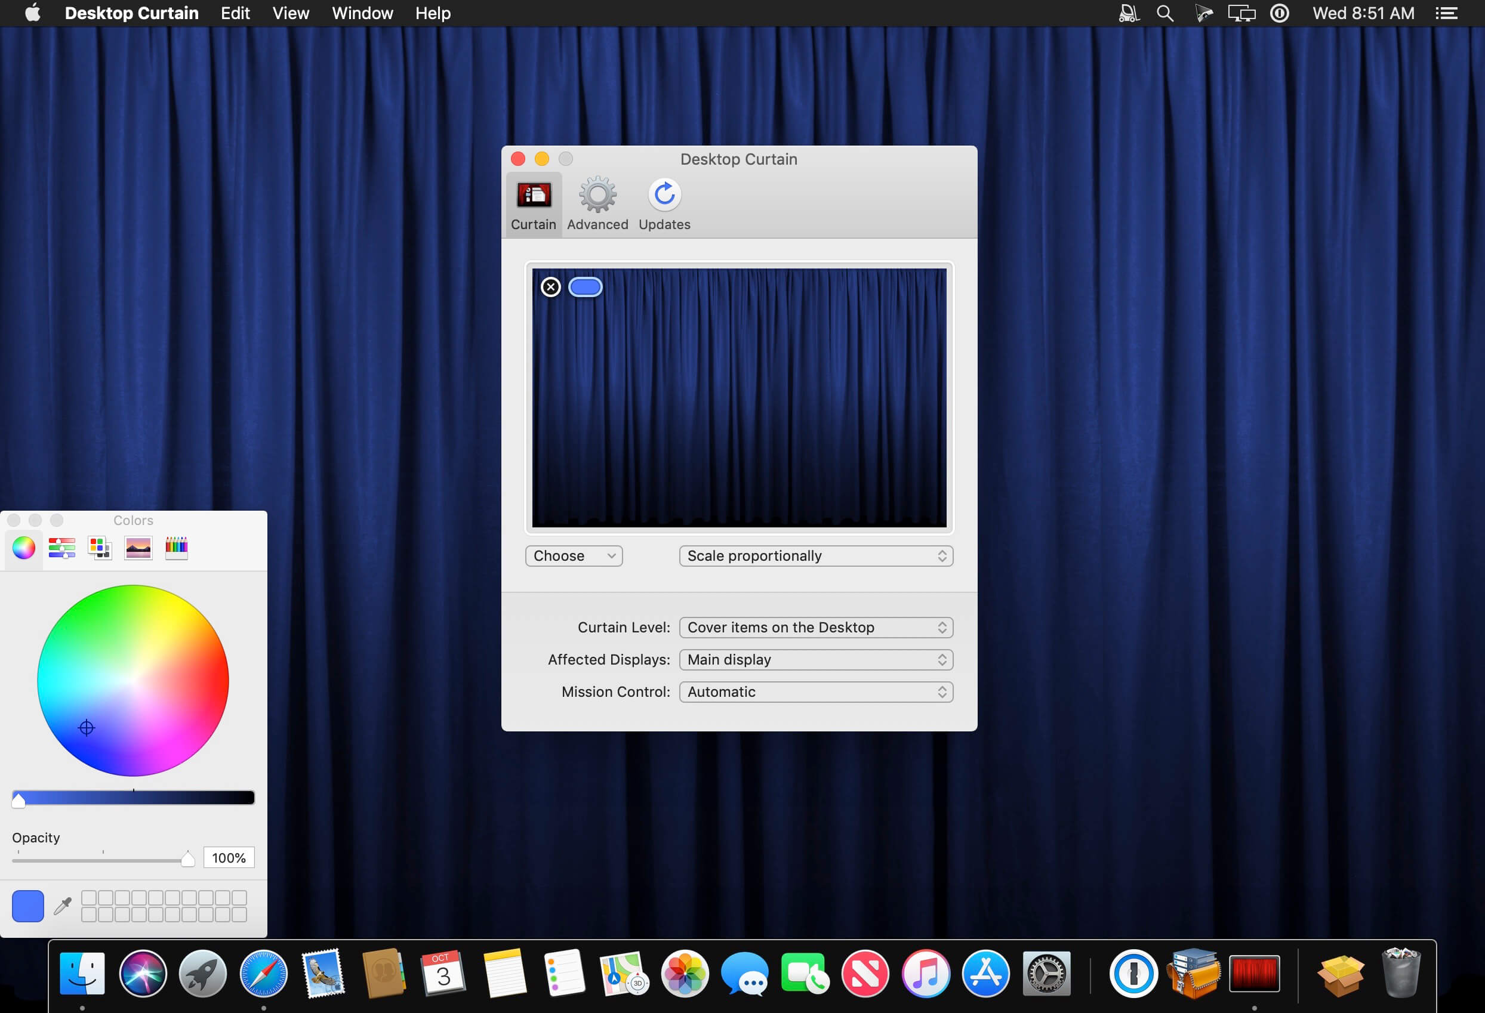The width and height of the screenshot is (1485, 1013).
Task: Select the Pencils color picker mode
Action: point(176,548)
